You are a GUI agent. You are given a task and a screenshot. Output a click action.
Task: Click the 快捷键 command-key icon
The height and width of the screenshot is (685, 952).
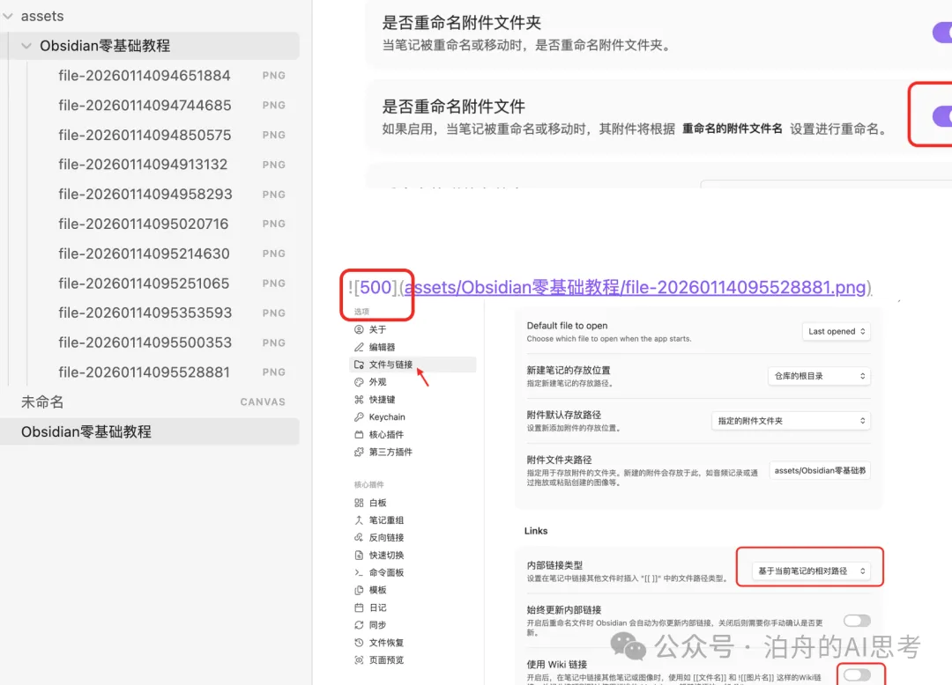pyautogui.click(x=359, y=400)
